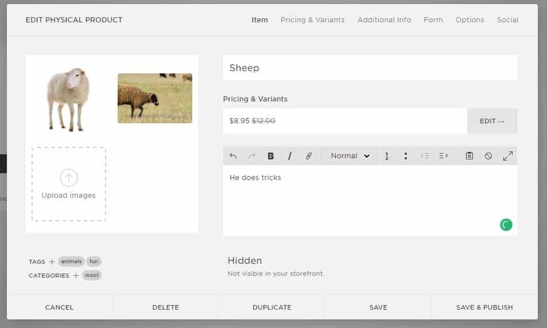547x328 pixels.
Task: Click the Upload images drop area
Action: point(69,184)
